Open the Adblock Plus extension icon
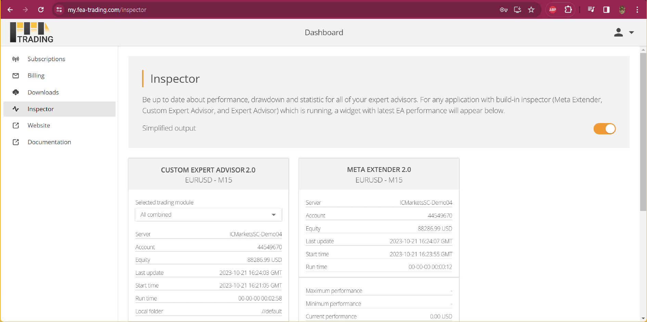647x322 pixels. pos(553,10)
